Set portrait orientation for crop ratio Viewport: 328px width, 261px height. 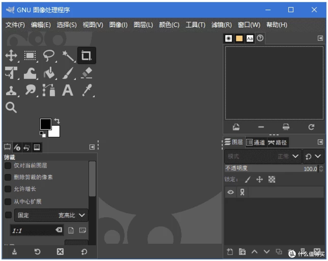[x=71, y=230]
